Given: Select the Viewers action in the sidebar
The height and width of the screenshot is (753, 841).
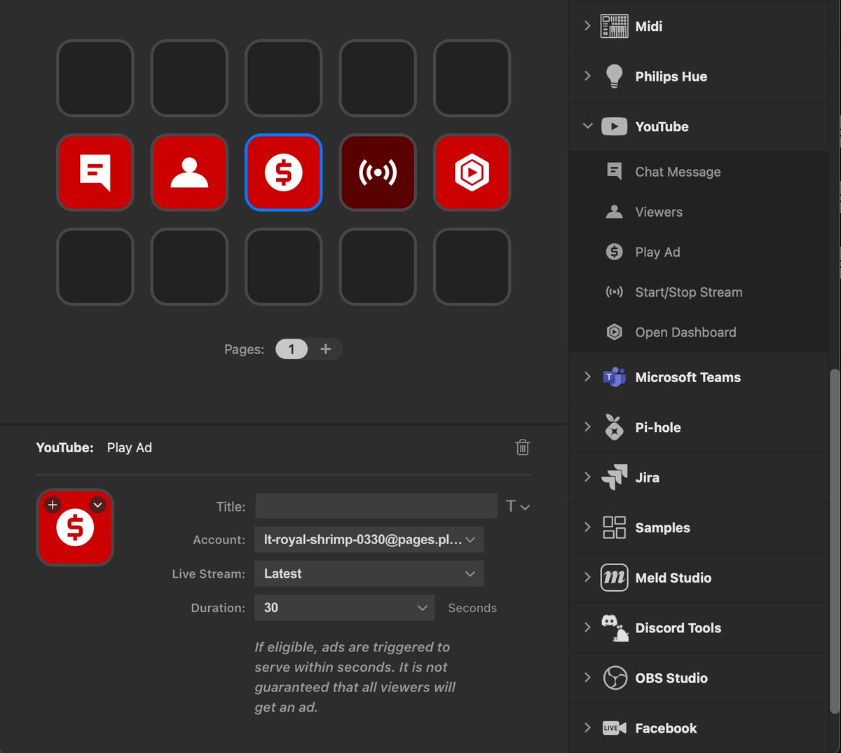Looking at the screenshot, I should (658, 212).
